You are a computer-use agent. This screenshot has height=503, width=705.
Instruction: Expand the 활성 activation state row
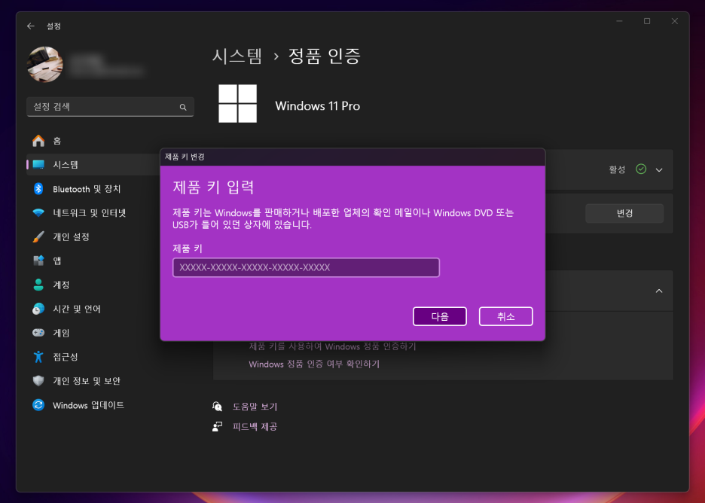tap(659, 170)
